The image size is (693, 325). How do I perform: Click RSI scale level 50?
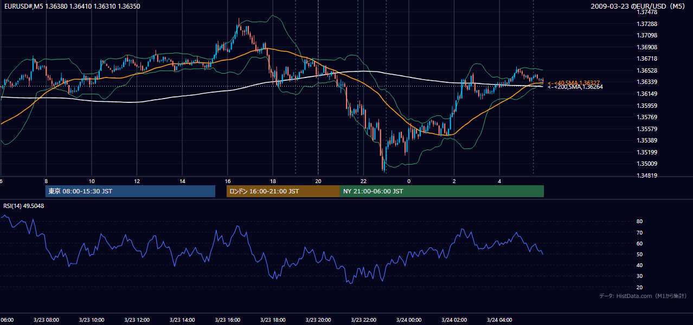click(x=640, y=254)
